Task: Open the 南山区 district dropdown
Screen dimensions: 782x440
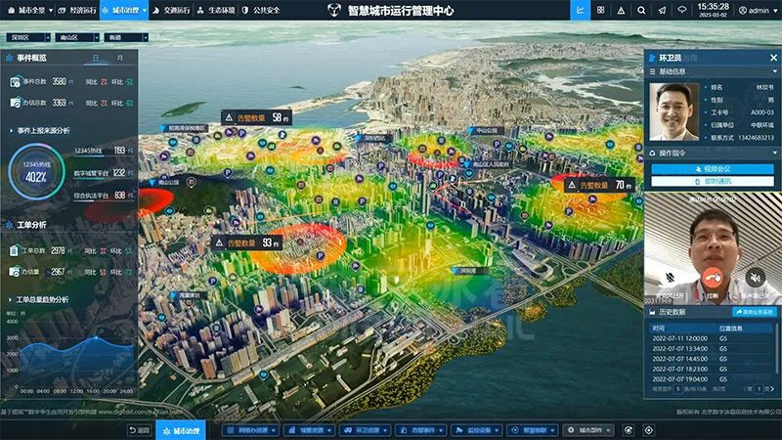Action: 77,37
